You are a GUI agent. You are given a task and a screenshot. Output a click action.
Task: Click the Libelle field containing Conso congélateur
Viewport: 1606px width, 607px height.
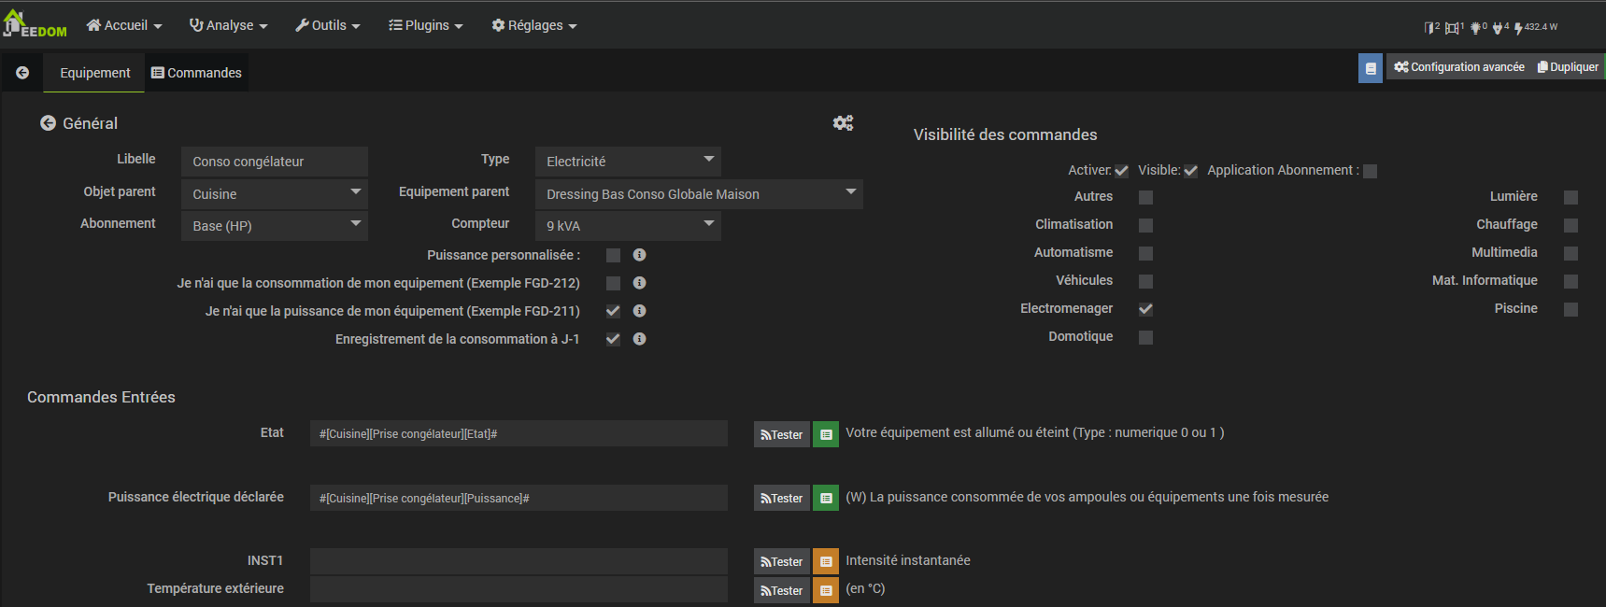click(274, 162)
